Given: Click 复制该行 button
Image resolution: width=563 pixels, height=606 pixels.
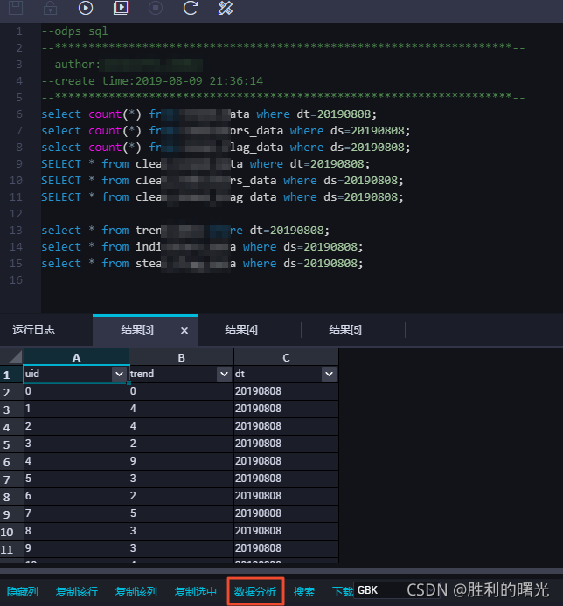Looking at the screenshot, I should [77, 592].
